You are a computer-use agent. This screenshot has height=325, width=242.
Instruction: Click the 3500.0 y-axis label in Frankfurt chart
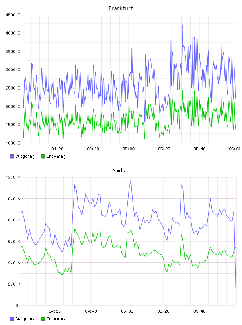(13, 51)
